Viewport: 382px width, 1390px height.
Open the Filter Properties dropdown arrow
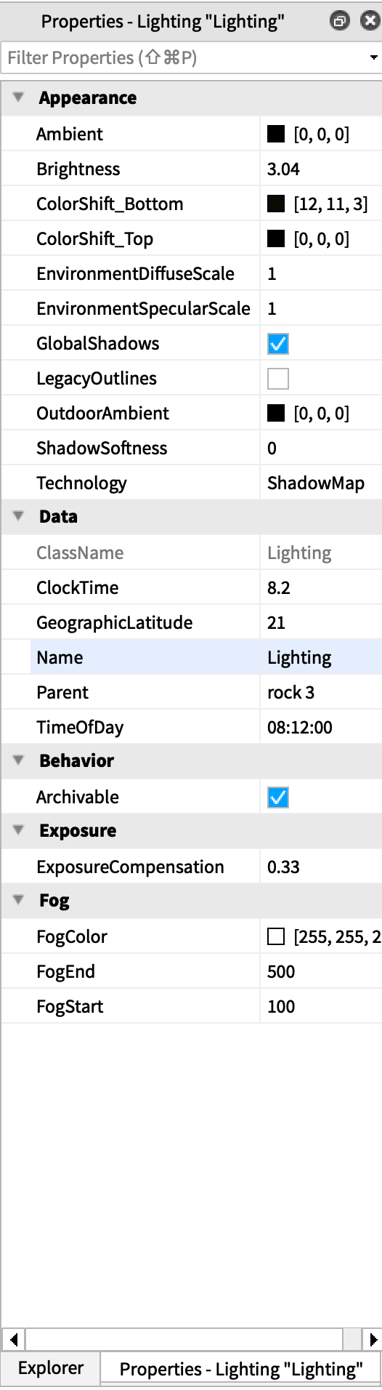point(373,57)
